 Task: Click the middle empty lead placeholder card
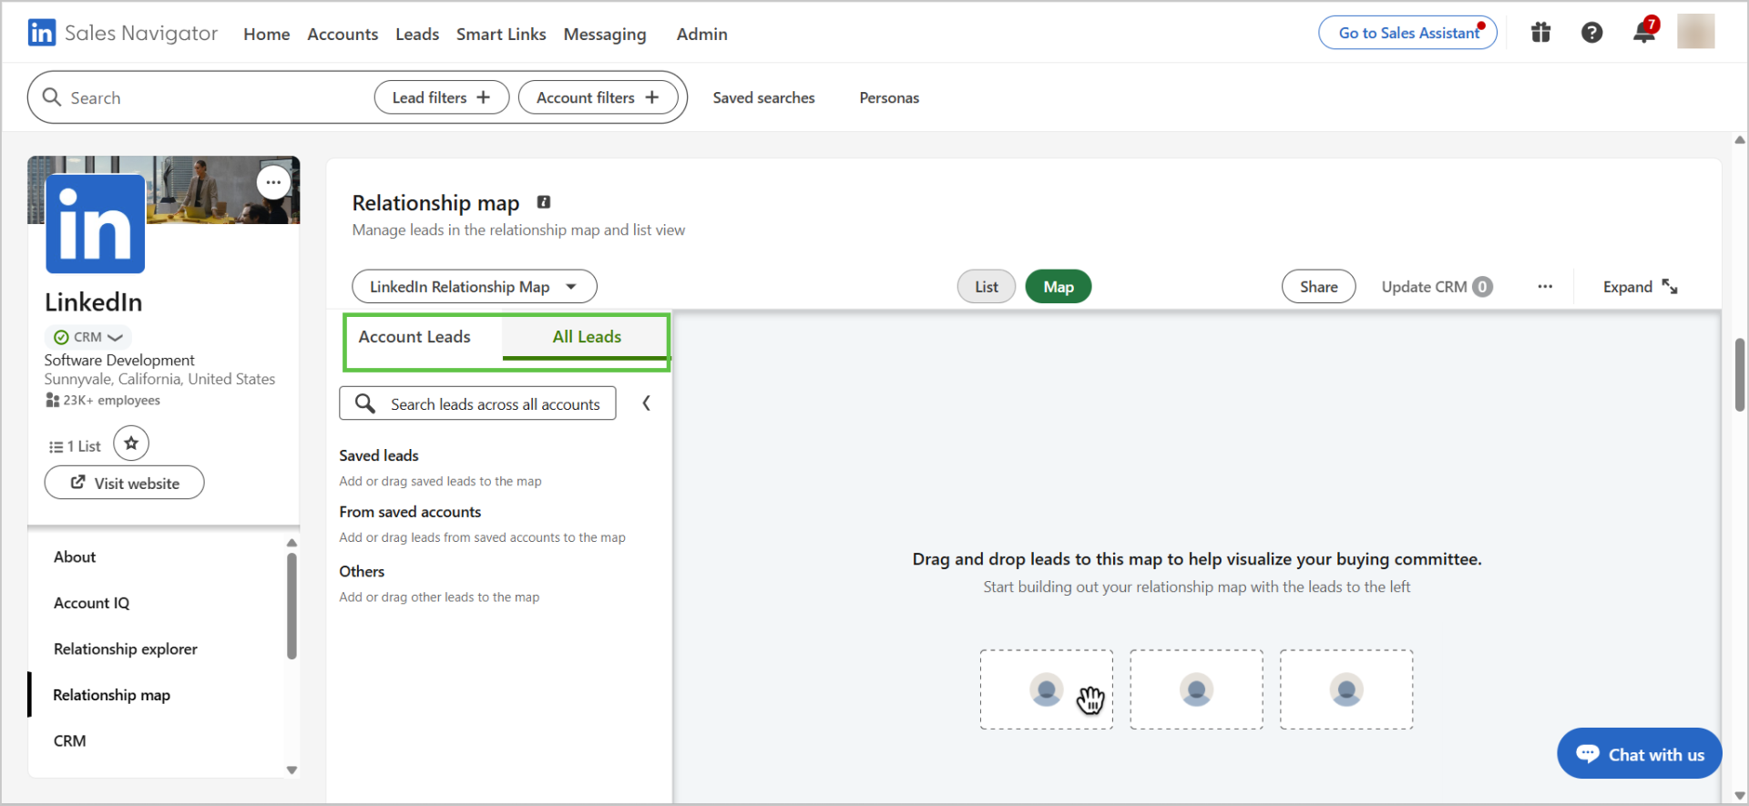(x=1196, y=689)
